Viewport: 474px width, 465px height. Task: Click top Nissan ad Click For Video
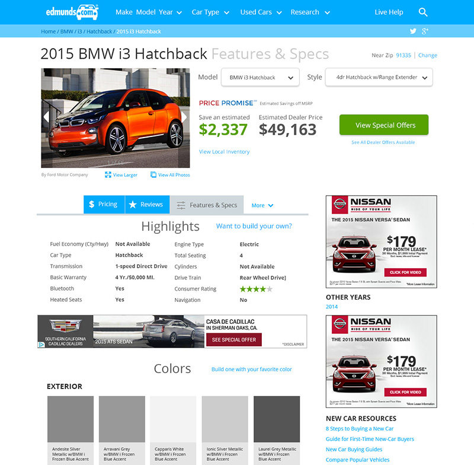click(405, 272)
